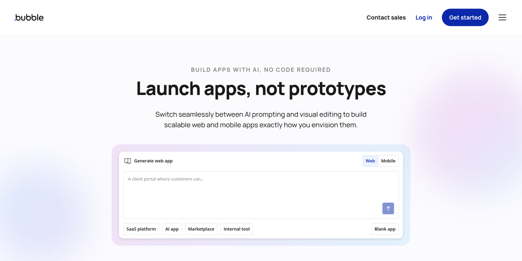Open the Log in link
The width and height of the screenshot is (522, 261).
click(424, 18)
